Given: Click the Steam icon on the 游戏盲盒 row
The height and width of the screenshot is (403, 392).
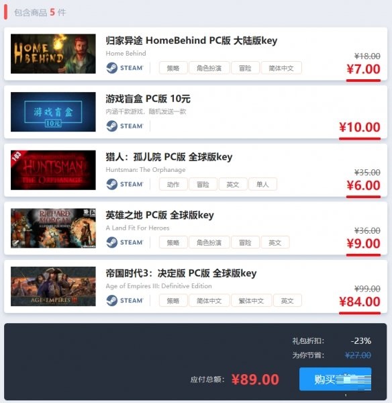Looking at the screenshot, I should click(x=125, y=126).
